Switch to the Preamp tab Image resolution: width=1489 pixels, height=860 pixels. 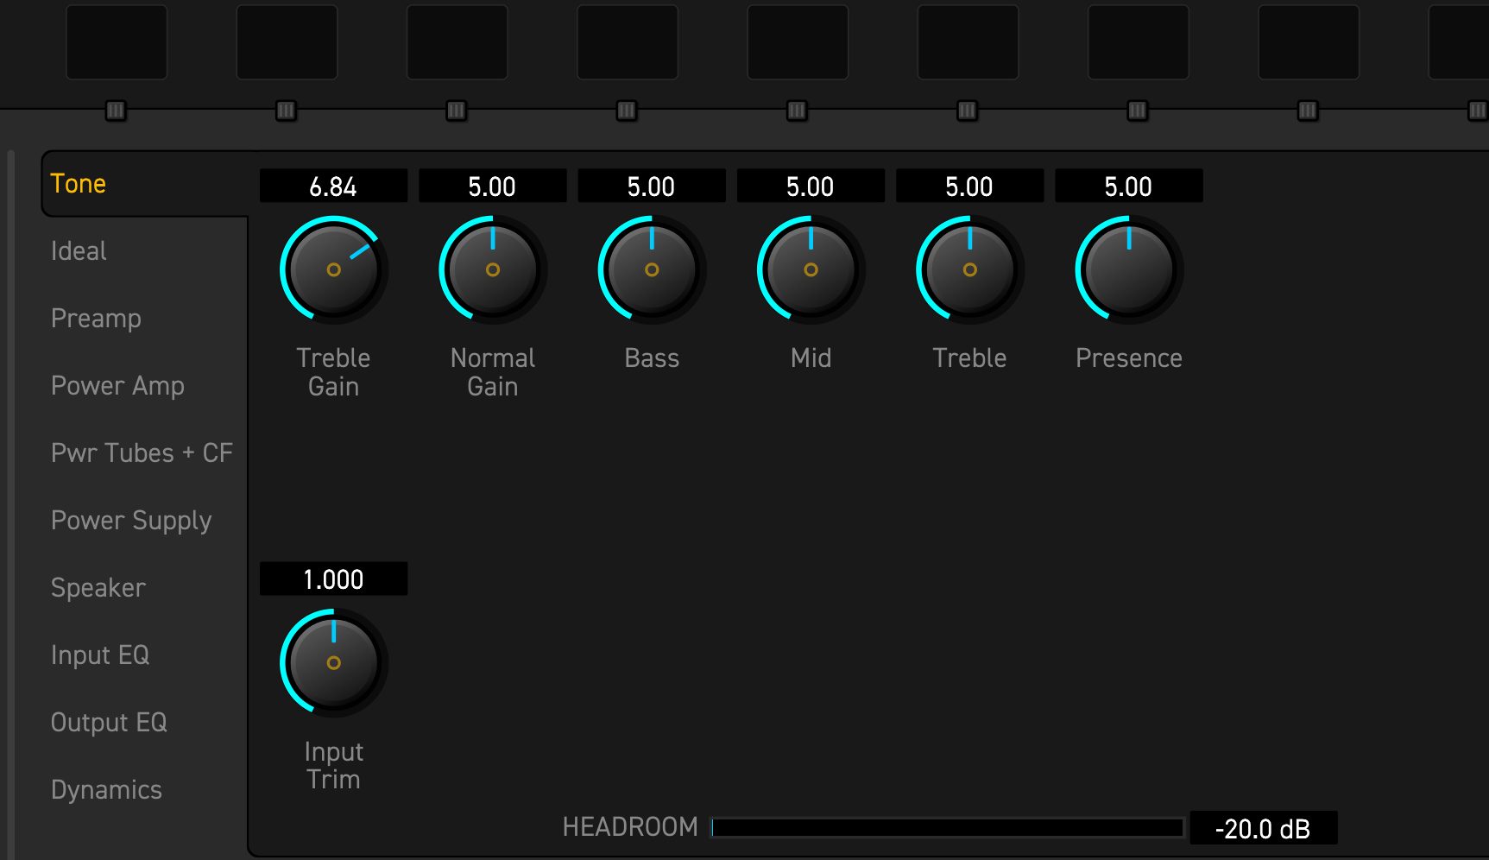(x=96, y=319)
